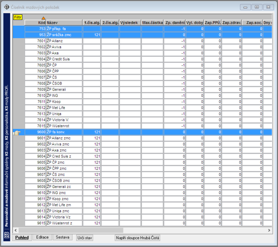This screenshot has height=247, width=278.
Task: Click the horizontal scrollbar thumb
Action: (x=71, y=230)
